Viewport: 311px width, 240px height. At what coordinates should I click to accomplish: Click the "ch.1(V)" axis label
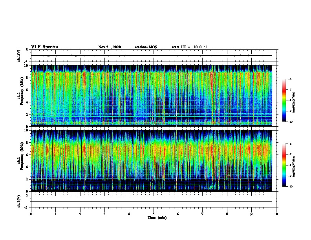[19, 56]
